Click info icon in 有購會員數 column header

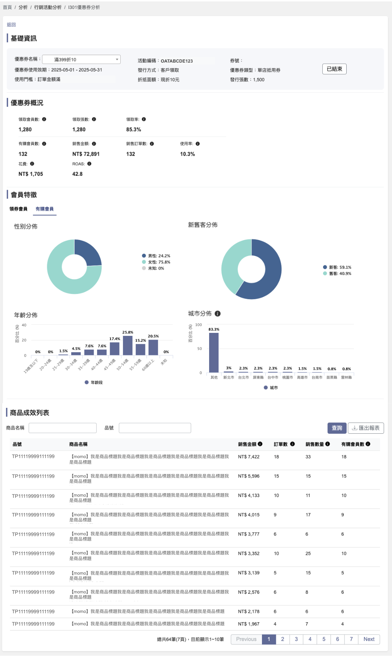pos(368,444)
